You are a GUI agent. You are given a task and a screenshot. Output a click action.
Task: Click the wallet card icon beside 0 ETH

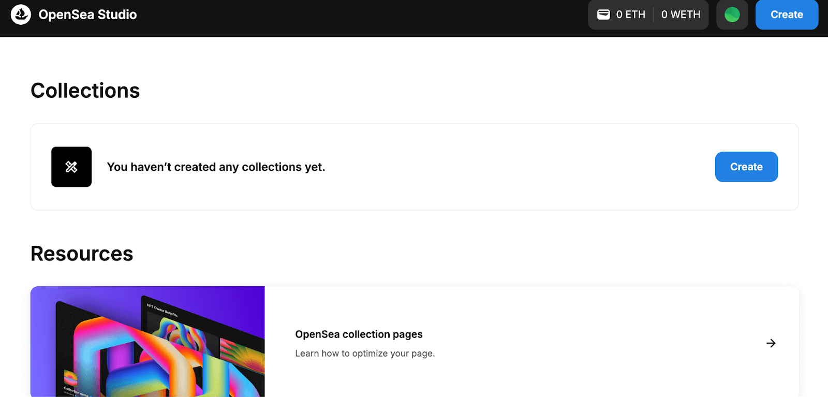(x=603, y=14)
